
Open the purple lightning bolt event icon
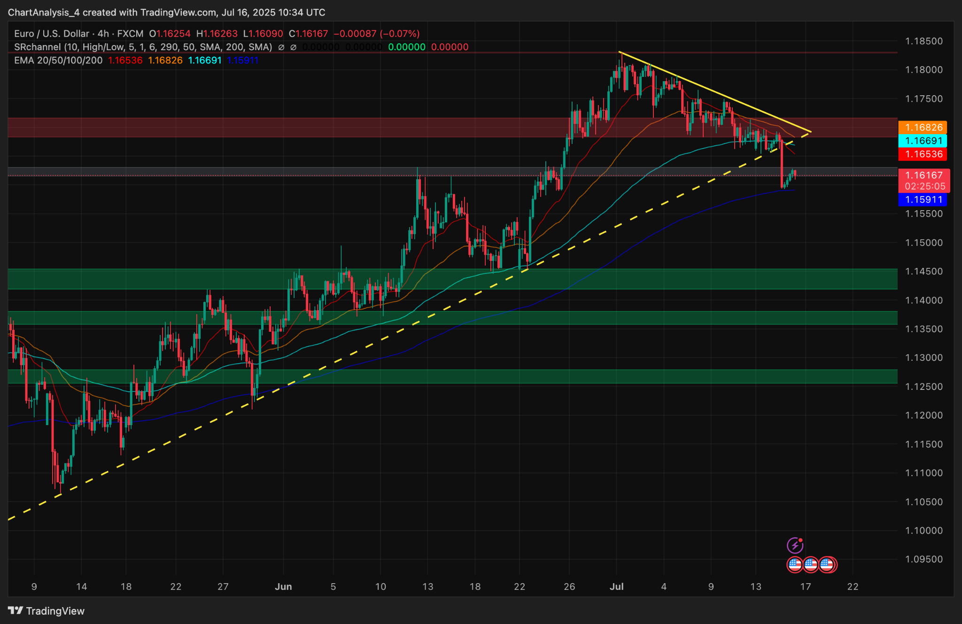click(795, 545)
